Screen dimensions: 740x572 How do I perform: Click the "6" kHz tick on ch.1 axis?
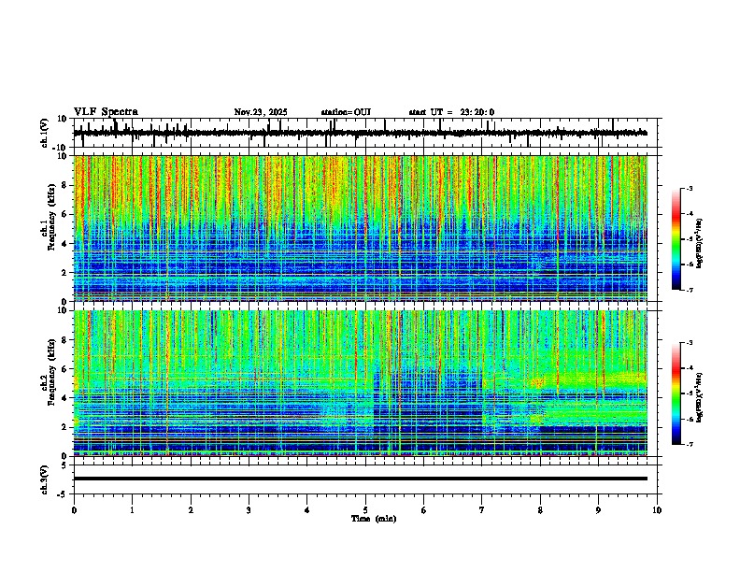(x=65, y=215)
